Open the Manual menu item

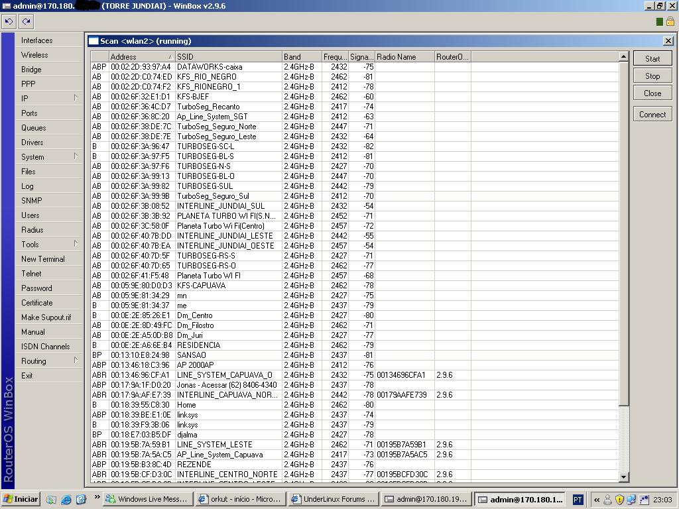pos(48,332)
